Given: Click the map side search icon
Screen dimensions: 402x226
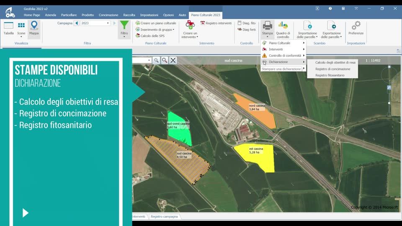Looking at the screenshot, I should tap(389, 87).
